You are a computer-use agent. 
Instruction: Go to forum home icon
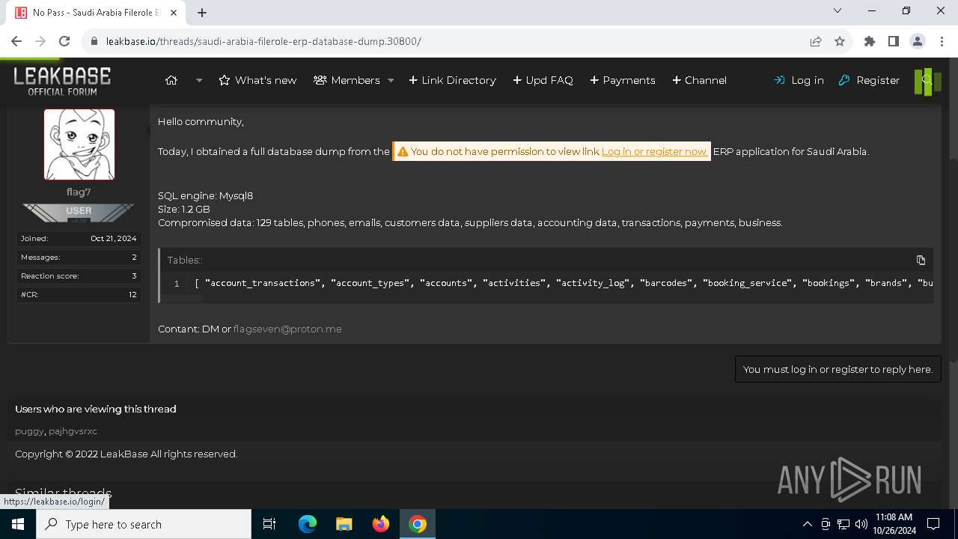click(x=171, y=80)
